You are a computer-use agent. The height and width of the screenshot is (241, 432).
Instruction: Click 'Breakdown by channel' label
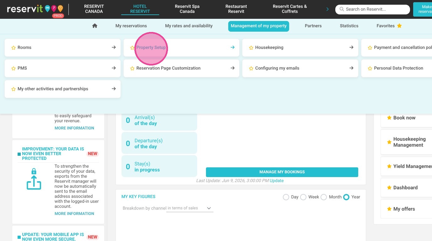[x=144, y=208]
